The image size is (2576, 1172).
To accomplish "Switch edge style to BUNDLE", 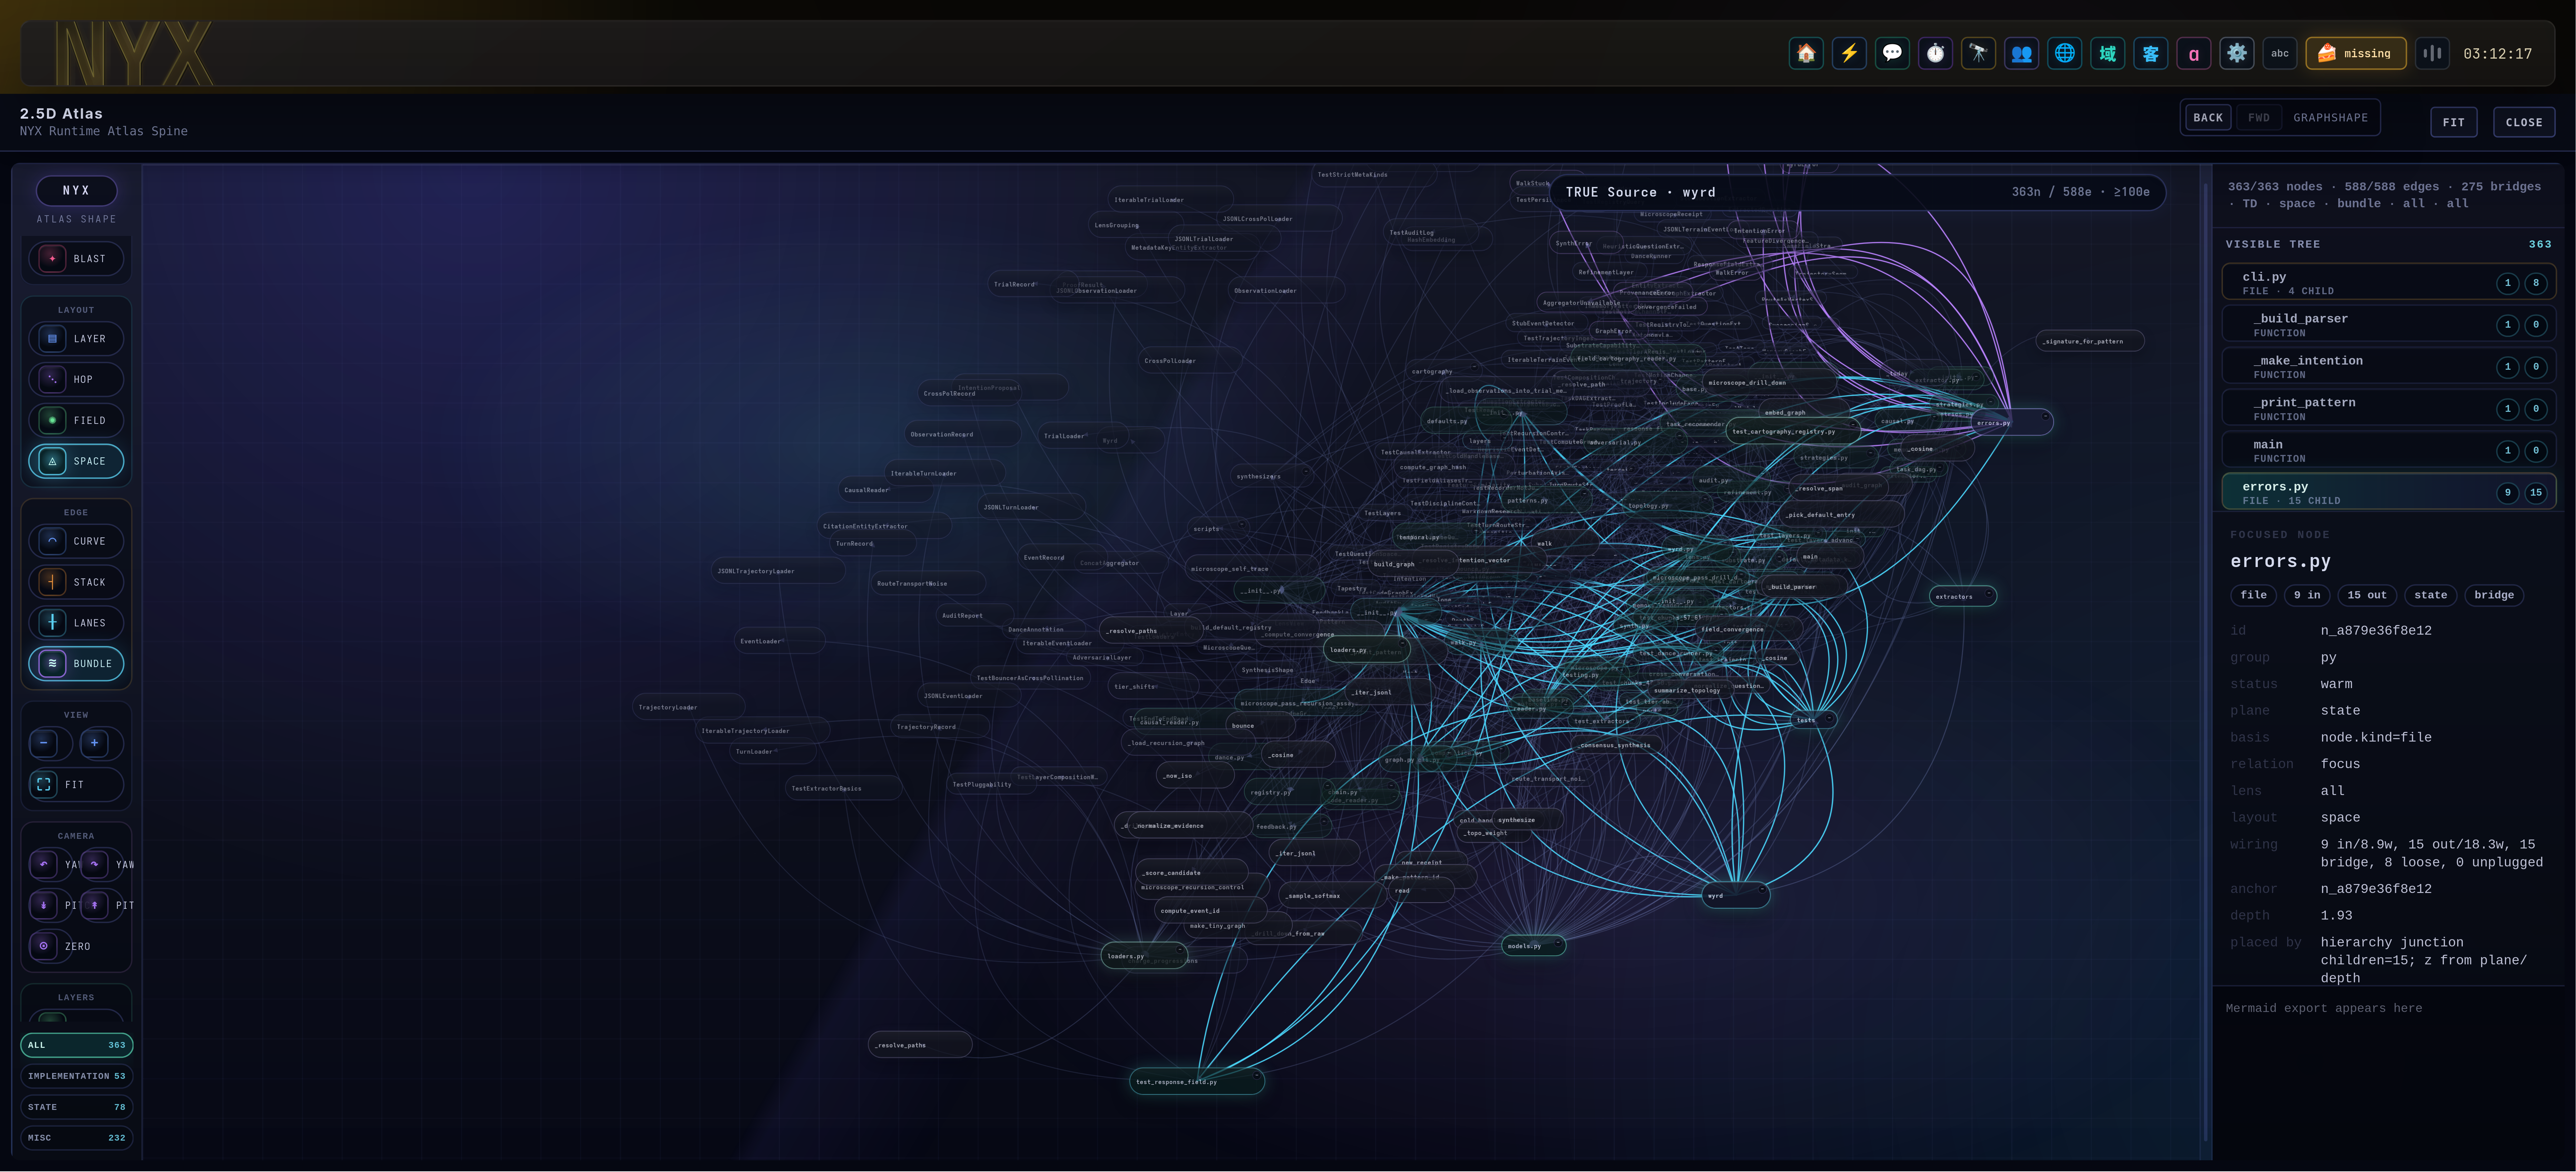I will [x=76, y=664].
